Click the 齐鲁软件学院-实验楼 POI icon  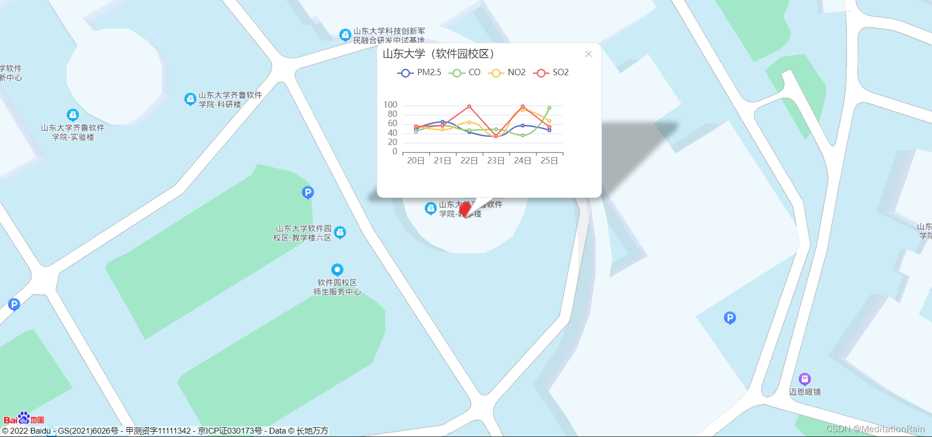click(x=73, y=115)
